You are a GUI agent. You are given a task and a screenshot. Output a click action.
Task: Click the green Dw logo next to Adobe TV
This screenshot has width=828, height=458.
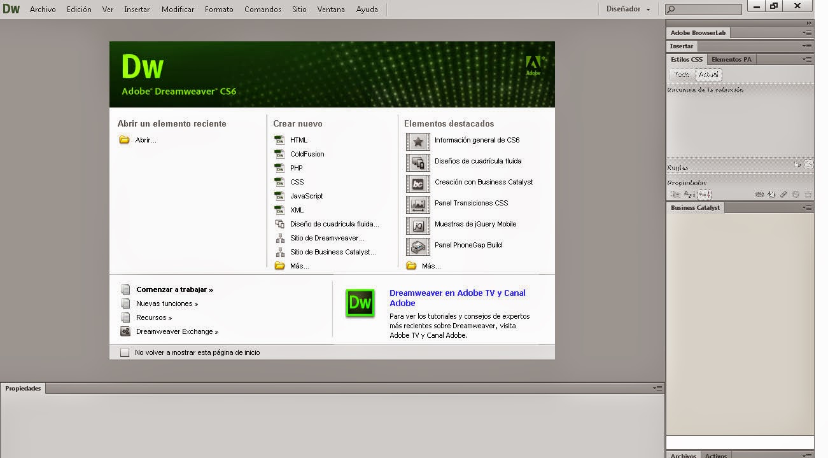360,303
